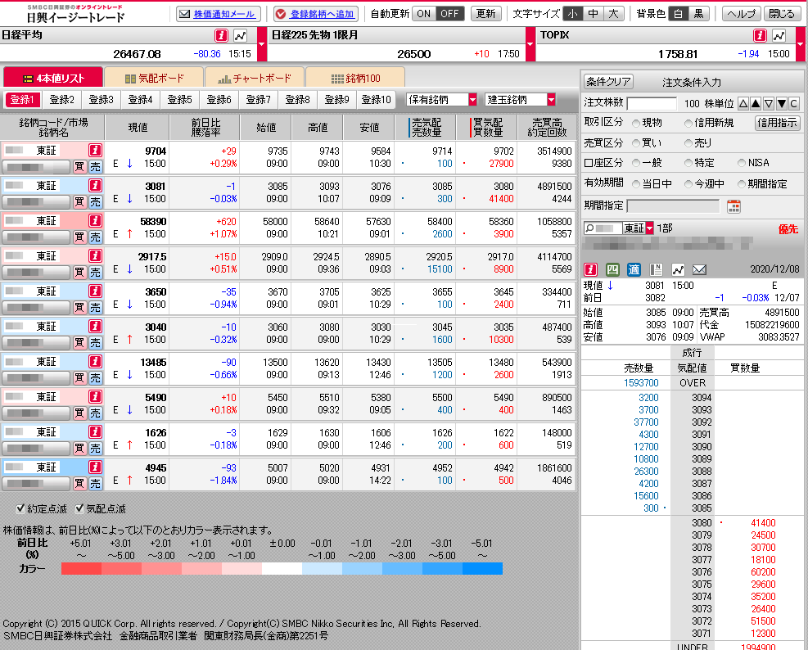The height and width of the screenshot is (650, 808).
Task: Select the 現物 radio button for 取引区分
Action: pos(634,123)
